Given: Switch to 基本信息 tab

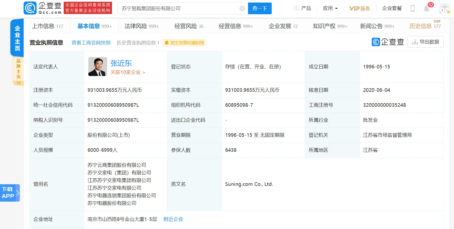Looking at the screenshot, I should click(x=94, y=26).
